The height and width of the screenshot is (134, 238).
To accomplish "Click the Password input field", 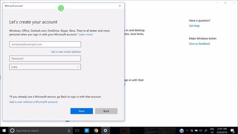I will pos(45,58).
